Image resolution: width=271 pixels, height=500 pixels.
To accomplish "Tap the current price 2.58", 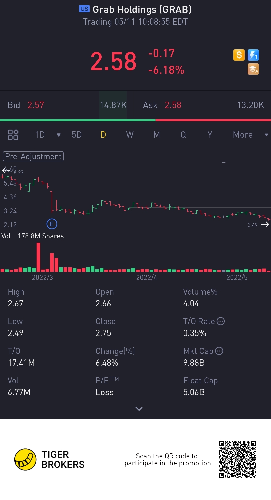I will pos(113,61).
